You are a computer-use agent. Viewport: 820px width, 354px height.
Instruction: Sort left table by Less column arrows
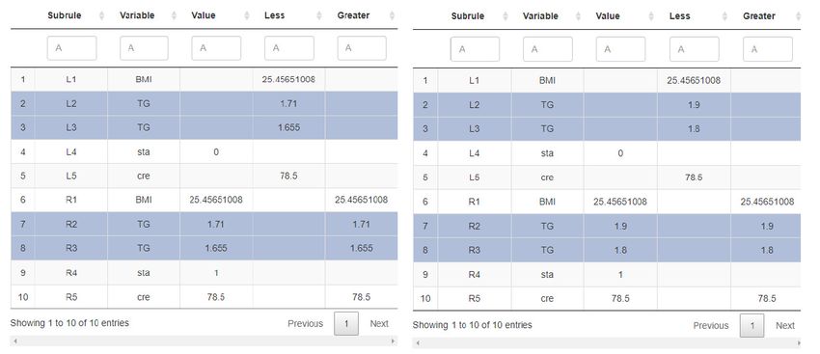tap(319, 15)
